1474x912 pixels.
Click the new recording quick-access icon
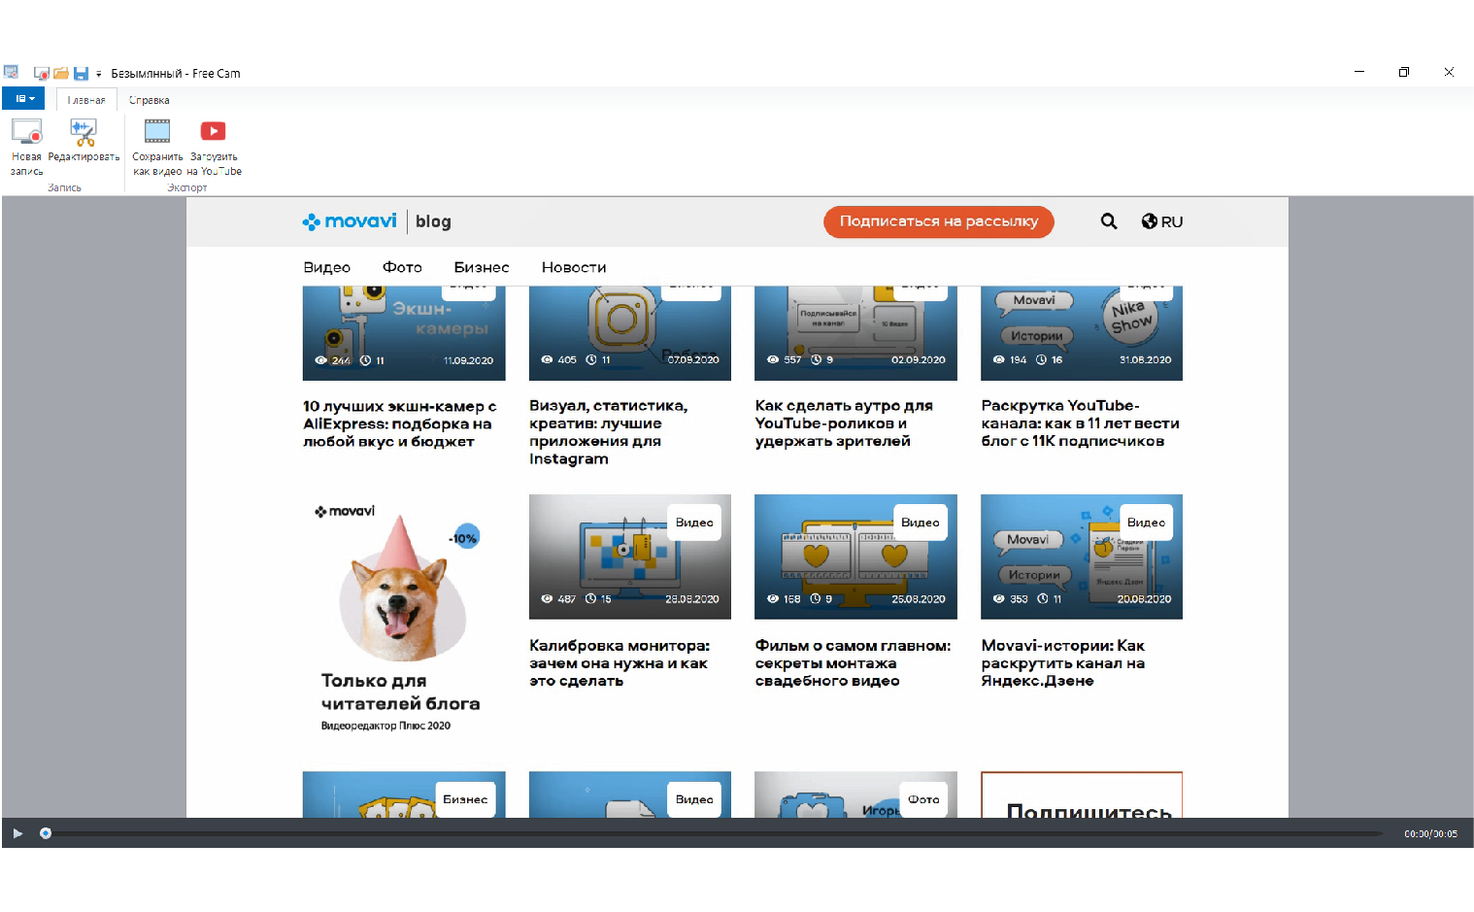point(42,74)
